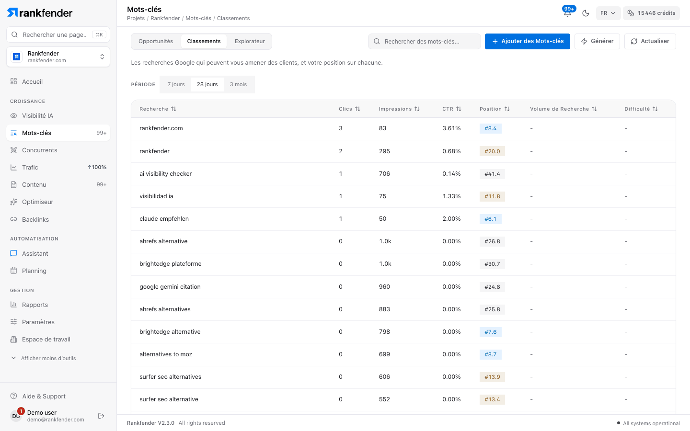The image size is (690, 431).
Task: Open Optimiseur sparkle section
Action: click(x=58, y=202)
